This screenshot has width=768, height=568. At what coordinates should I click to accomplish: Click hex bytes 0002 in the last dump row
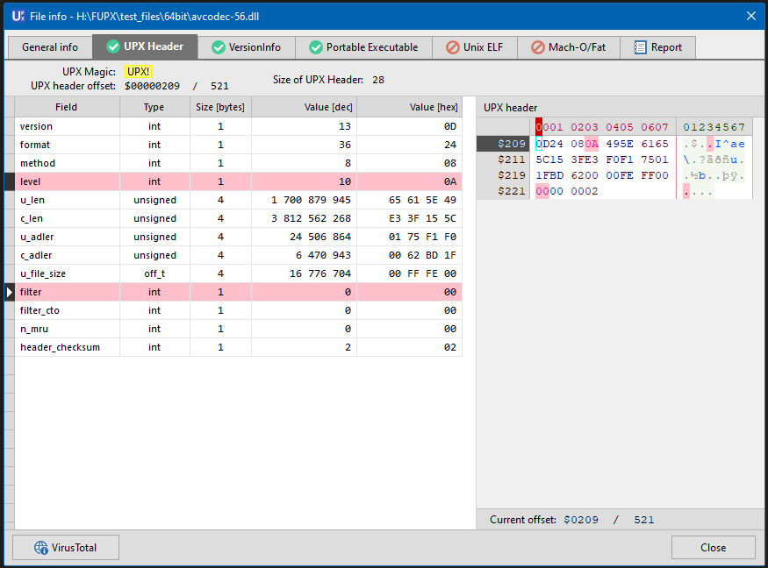(x=585, y=191)
